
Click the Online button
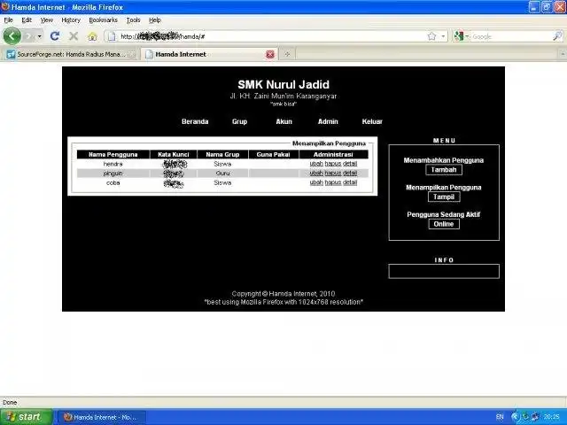444,224
